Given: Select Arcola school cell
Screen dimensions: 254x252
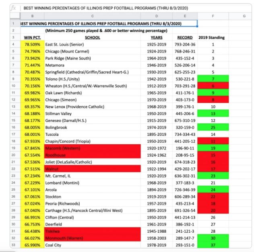Looking at the screenshot, I should pos(92,190).
